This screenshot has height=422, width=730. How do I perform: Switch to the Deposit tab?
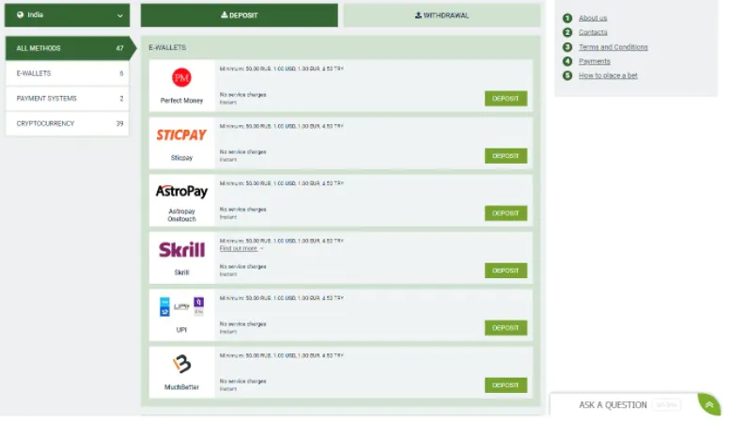point(240,15)
